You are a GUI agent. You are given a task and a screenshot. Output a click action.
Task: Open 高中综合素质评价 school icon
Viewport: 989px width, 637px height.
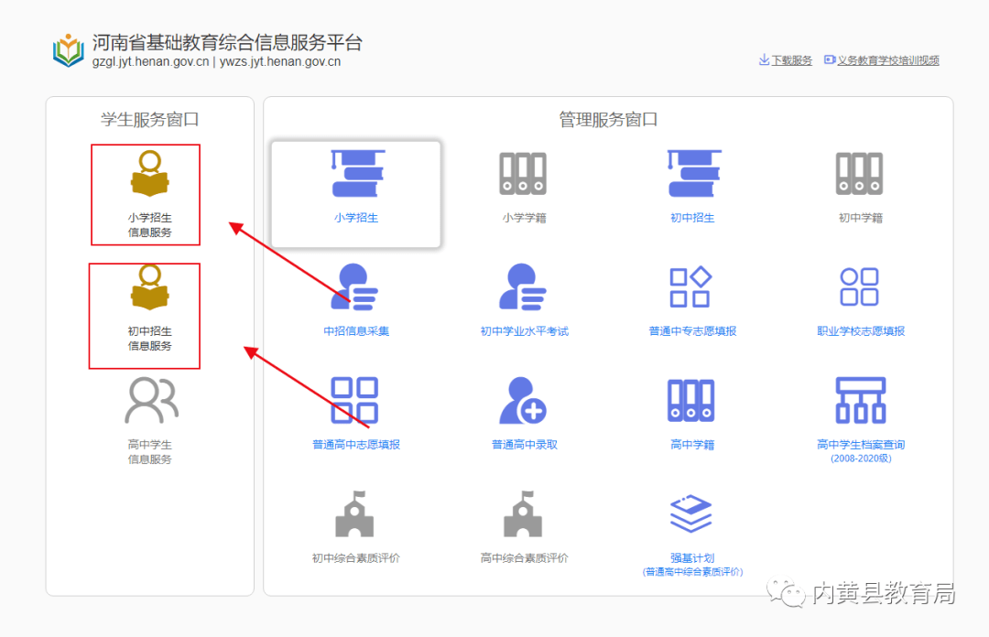[x=523, y=513]
